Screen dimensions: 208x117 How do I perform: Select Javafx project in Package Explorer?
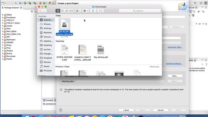coord(8,26)
